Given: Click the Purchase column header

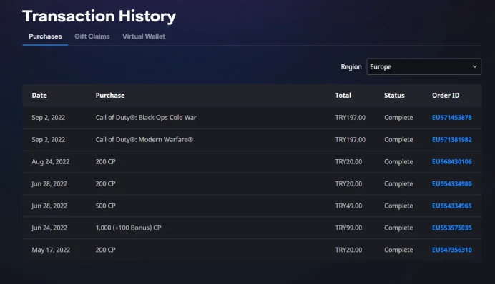Looking at the screenshot, I should pyautogui.click(x=110, y=96).
